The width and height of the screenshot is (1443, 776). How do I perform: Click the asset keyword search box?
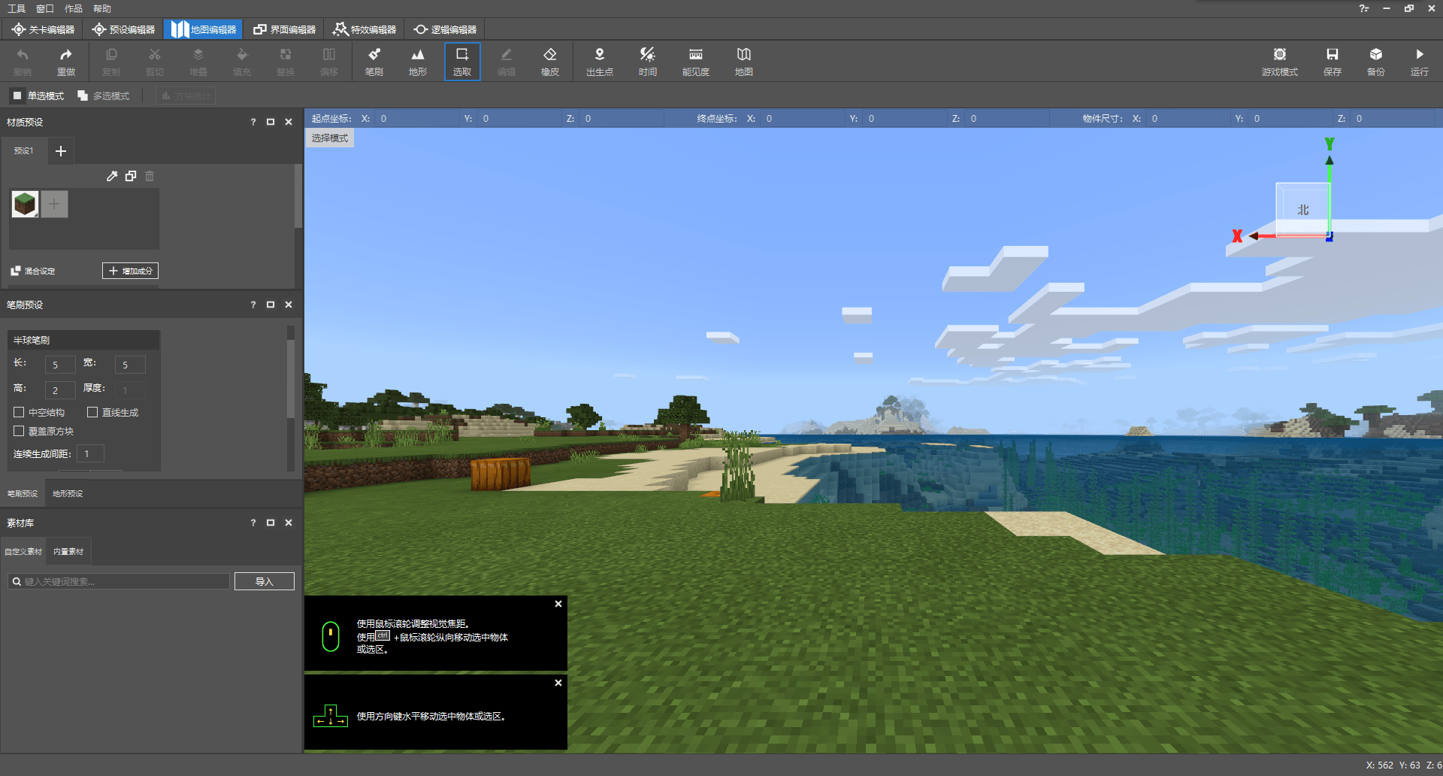pyautogui.click(x=119, y=581)
